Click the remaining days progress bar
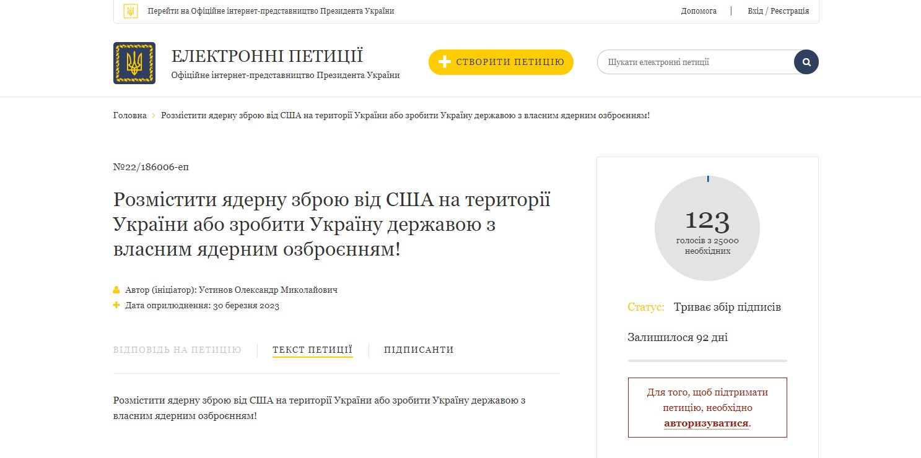Image resolution: width=921 pixels, height=458 pixels. tap(707, 360)
